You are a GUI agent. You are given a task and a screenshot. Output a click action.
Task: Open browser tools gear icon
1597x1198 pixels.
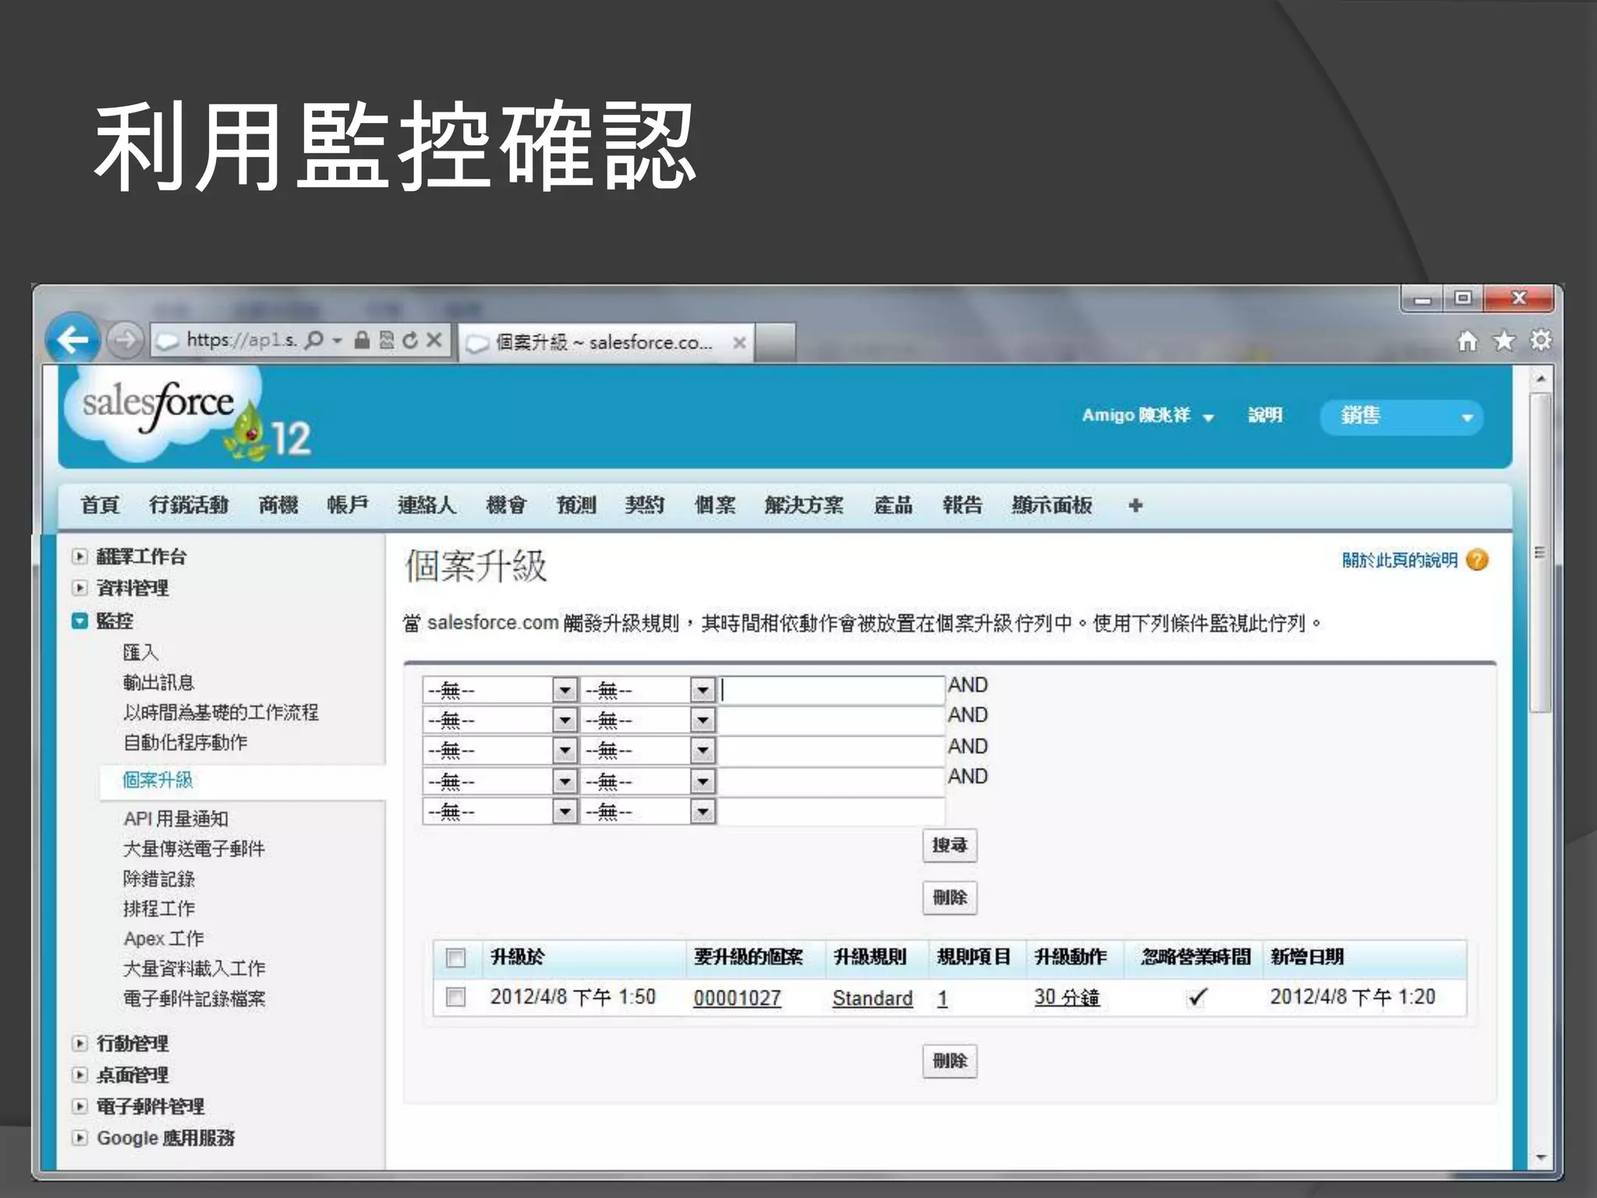coord(1541,341)
